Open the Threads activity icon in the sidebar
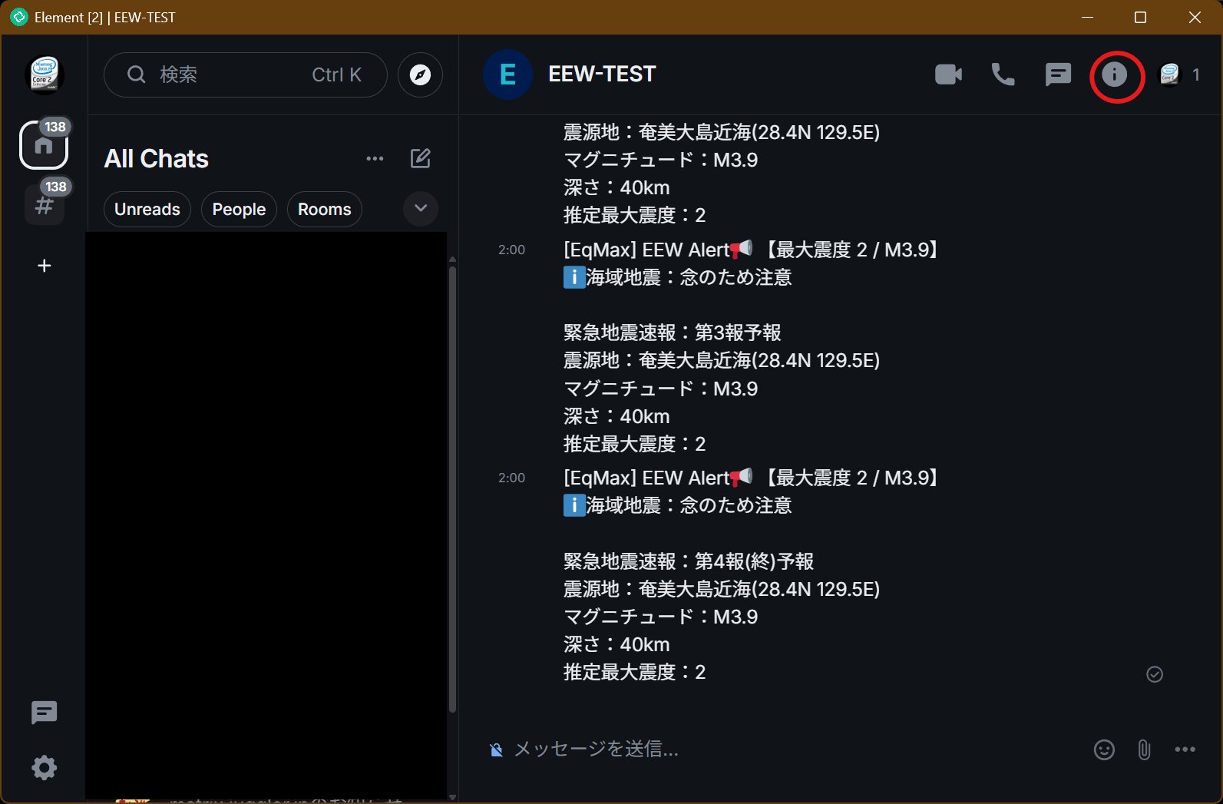This screenshot has width=1223, height=804. pos(44,713)
